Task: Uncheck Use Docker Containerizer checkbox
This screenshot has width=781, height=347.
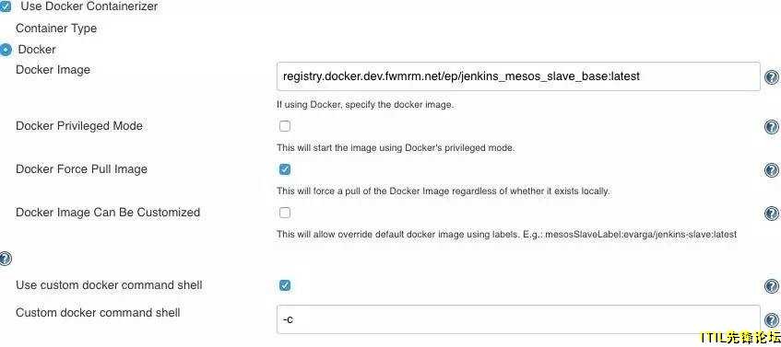Action: coord(5,7)
